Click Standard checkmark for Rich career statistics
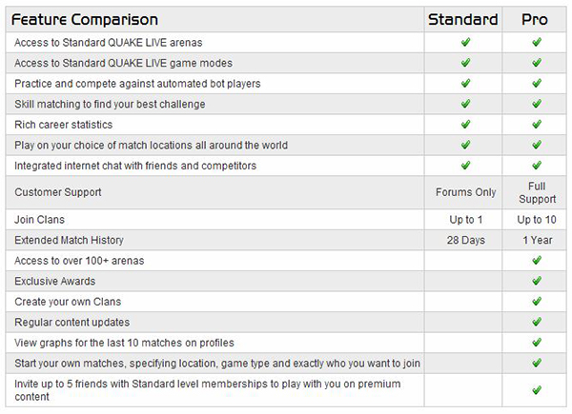 465,125
